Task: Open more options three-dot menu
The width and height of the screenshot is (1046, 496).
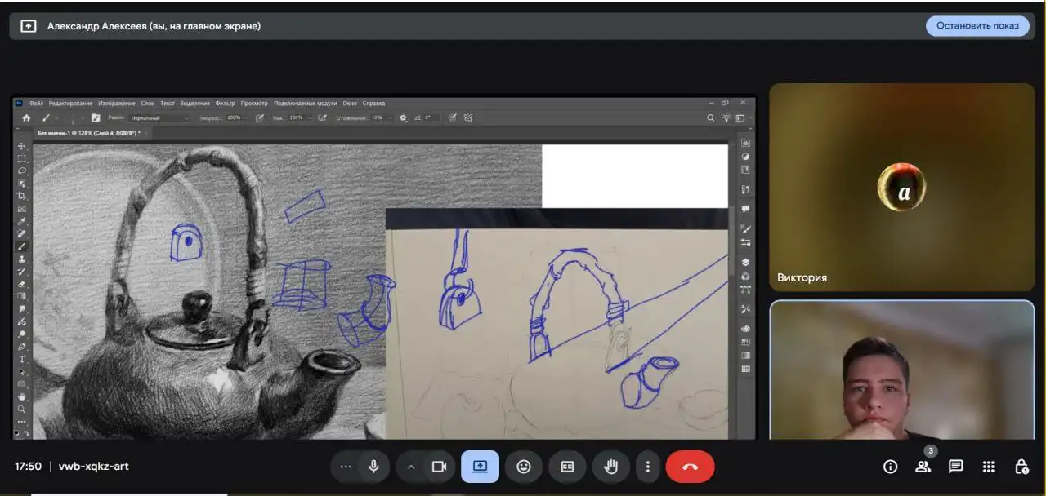Action: 647,467
